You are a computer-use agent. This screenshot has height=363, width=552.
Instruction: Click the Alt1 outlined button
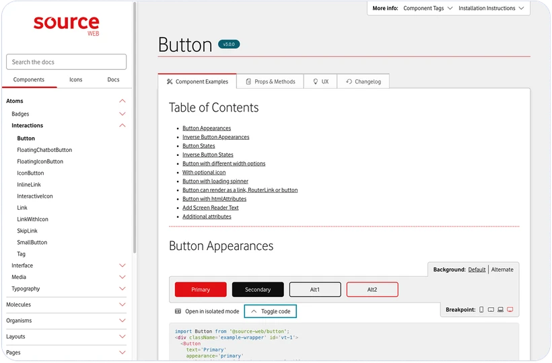[315, 290]
